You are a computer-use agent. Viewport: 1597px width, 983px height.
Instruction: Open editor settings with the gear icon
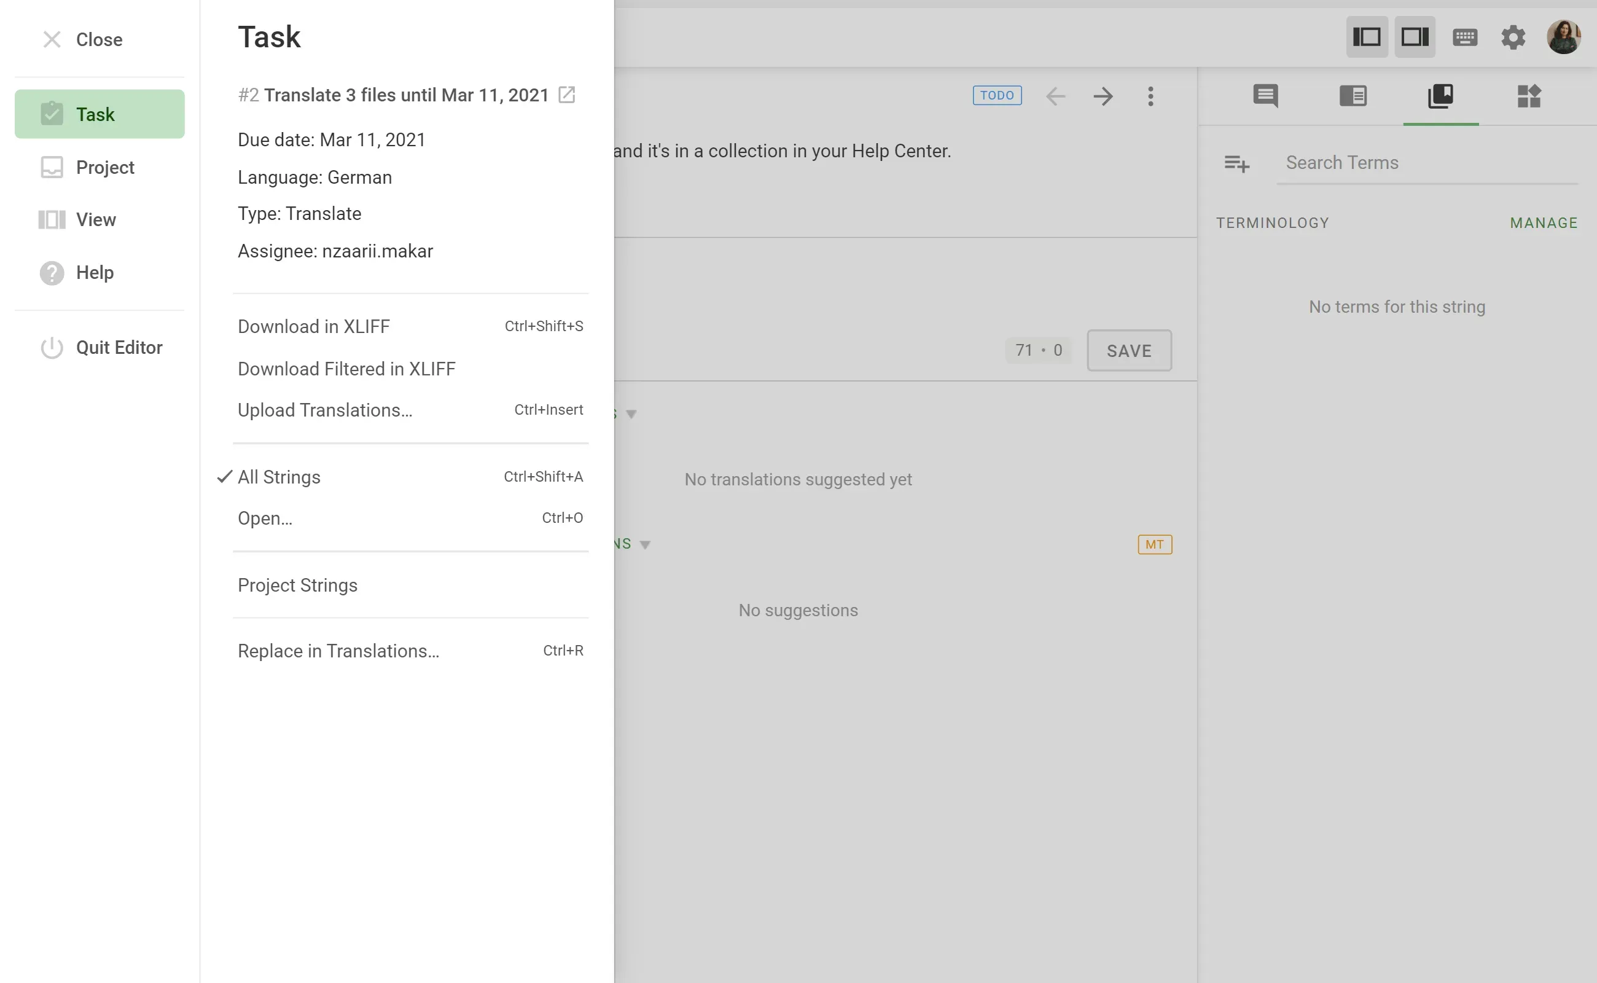(1513, 37)
